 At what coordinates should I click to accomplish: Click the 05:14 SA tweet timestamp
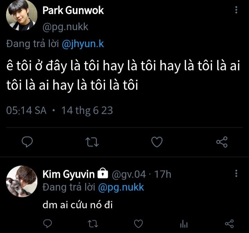coord(26,111)
